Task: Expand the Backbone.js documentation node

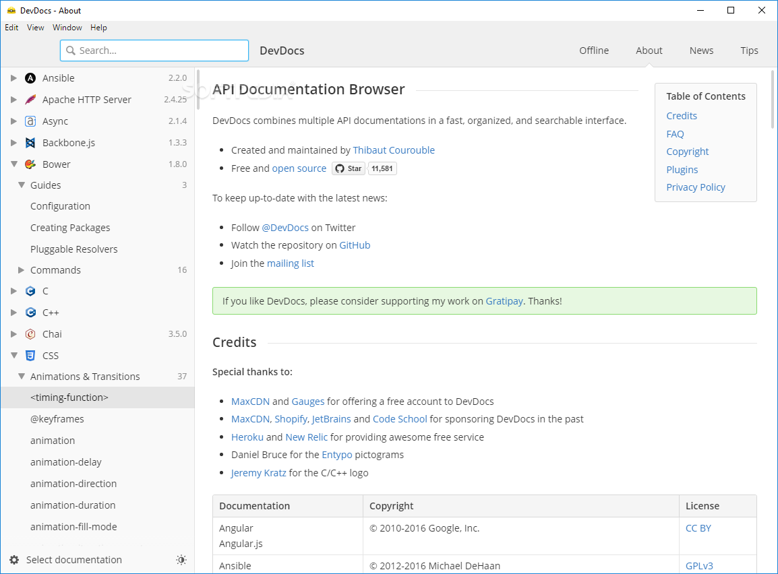Action: [x=14, y=143]
